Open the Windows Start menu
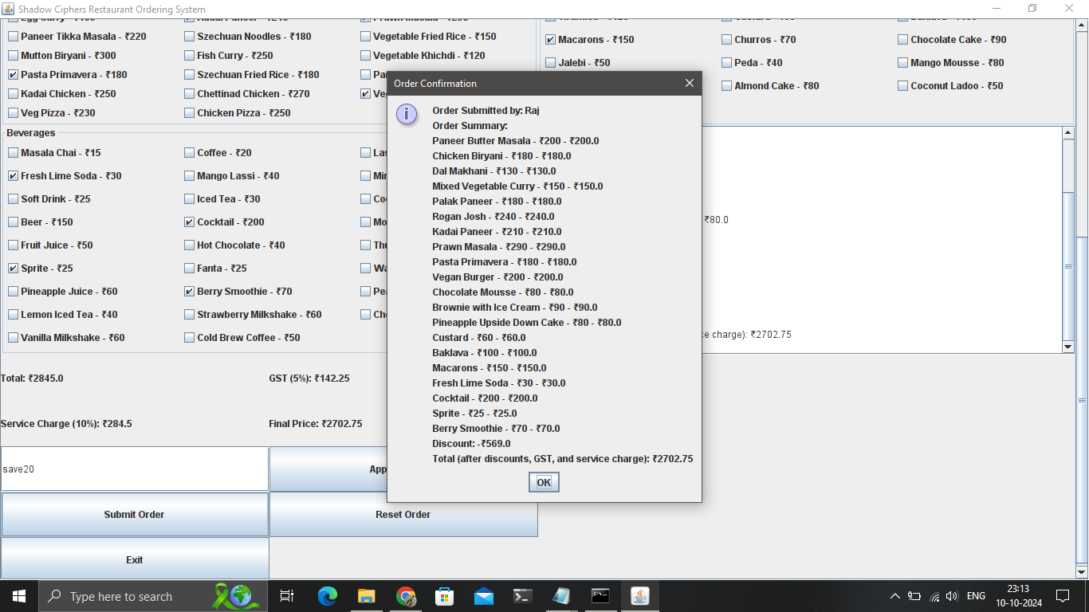This screenshot has height=612, width=1089. pos(19,596)
